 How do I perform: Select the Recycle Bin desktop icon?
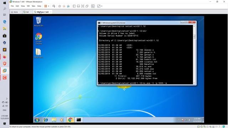click(x=38, y=22)
